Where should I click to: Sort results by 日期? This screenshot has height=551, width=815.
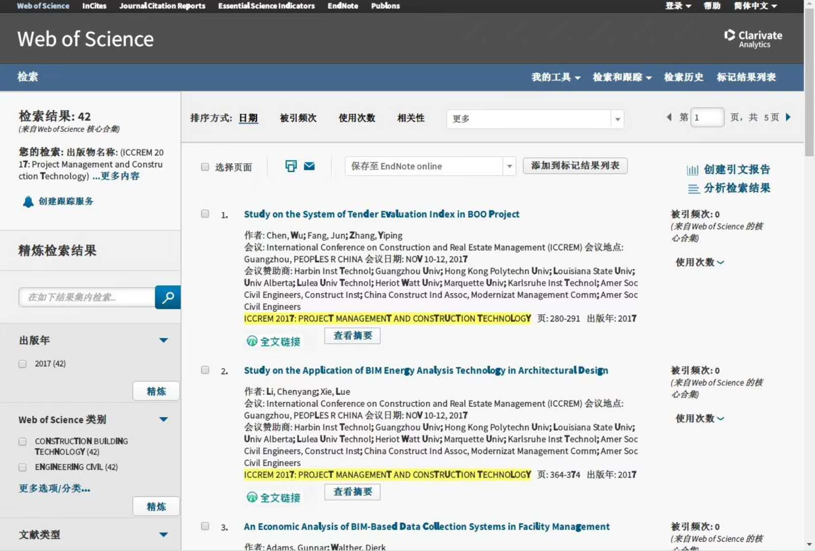coord(248,118)
